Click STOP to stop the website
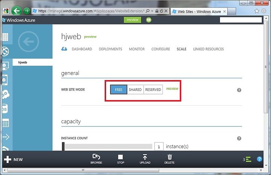Image resolution: width=271 pixels, height=175 pixels. click(x=120, y=159)
